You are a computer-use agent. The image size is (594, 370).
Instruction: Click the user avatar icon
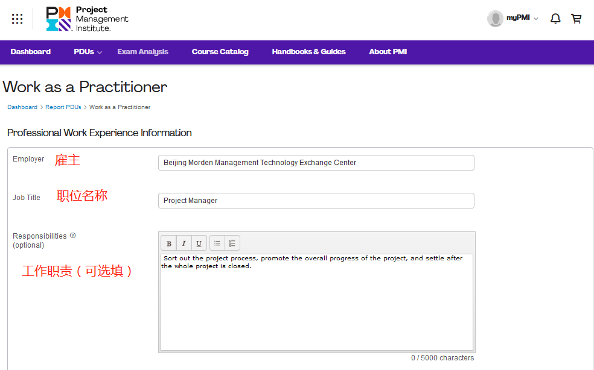495,19
